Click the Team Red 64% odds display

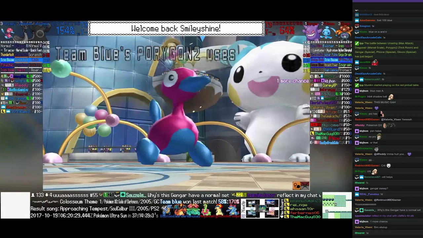287,31
